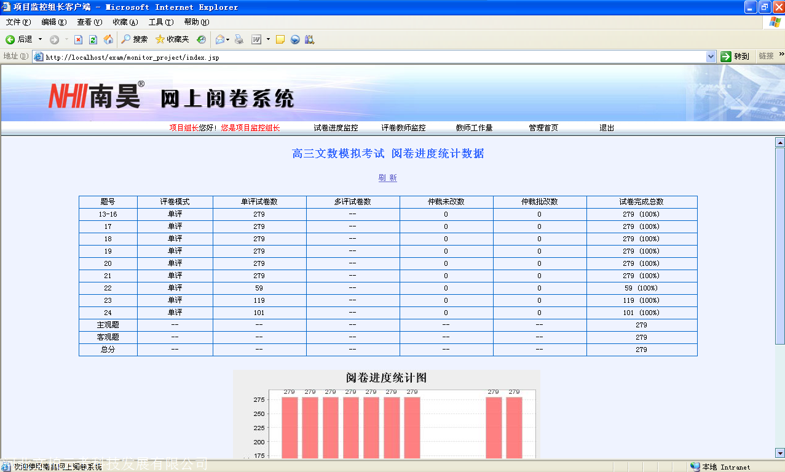Open the Mail icon dropdown arrow
This screenshot has width=785, height=472.
[226, 39]
